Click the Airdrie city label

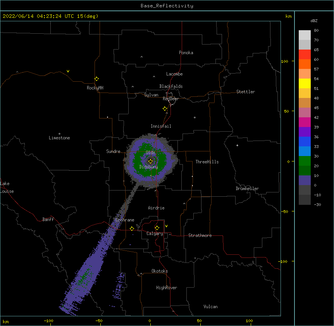coord(156,208)
